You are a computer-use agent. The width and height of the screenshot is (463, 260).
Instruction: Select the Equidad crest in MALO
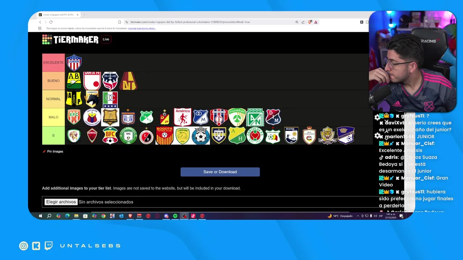pyautogui.click(x=237, y=117)
